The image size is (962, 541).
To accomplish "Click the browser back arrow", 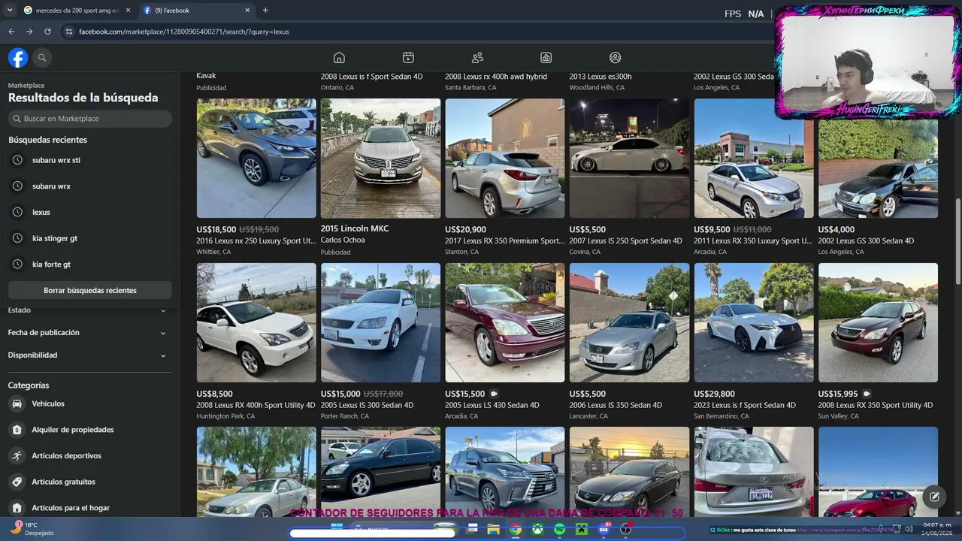I will [x=11, y=32].
